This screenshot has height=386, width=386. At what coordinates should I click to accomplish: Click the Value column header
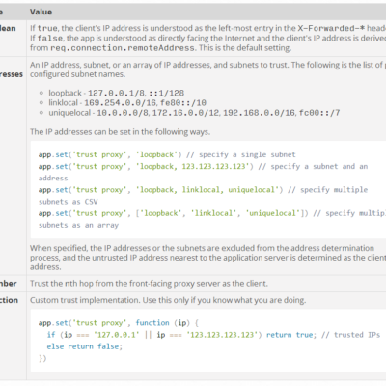pos(41,12)
